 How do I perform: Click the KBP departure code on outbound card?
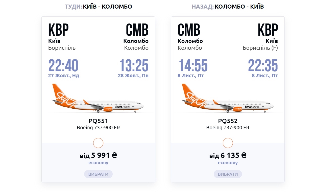58,30
